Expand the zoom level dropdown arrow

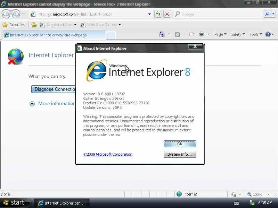268,194
